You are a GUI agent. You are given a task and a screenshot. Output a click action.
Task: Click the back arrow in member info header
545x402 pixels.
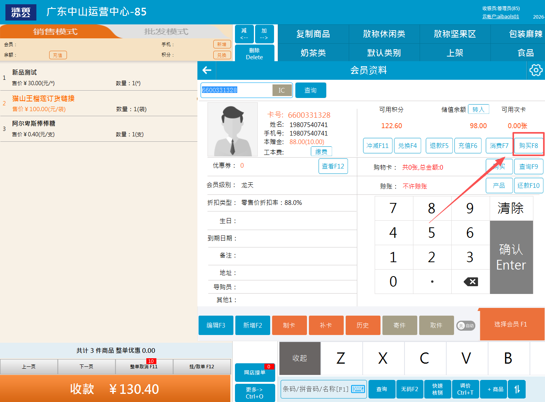coord(207,70)
